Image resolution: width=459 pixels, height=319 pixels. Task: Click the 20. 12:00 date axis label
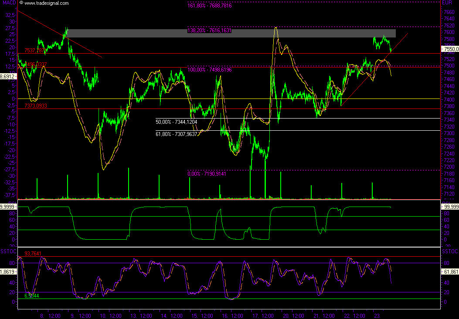click(294, 316)
